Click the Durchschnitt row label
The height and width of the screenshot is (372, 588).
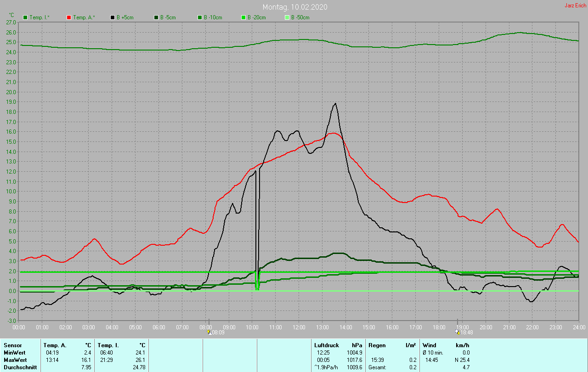[x=19, y=367]
